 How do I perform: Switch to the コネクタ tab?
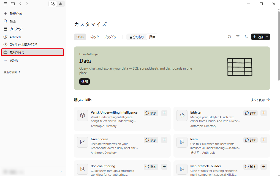(94, 37)
